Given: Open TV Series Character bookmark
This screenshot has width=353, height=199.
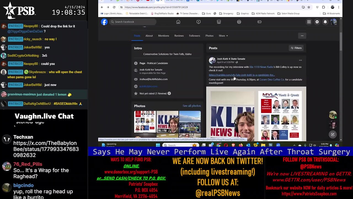Looking at the screenshot, I should tap(188, 14).
